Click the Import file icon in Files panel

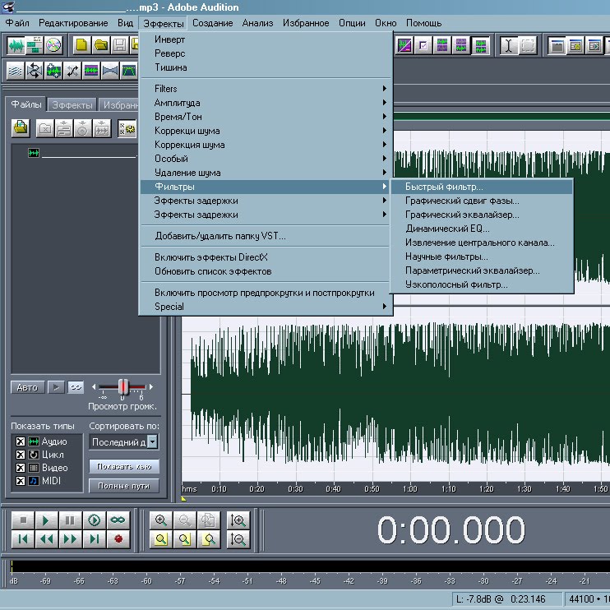click(21, 128)
